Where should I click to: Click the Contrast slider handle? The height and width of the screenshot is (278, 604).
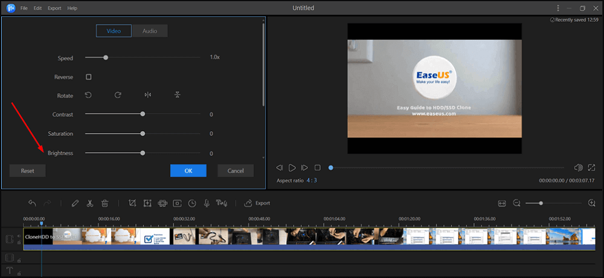[x=143, y=114]
